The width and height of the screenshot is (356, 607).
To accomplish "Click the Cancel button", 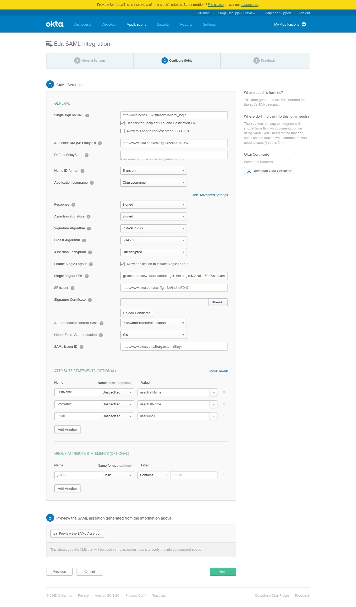I will pyautogui.click(x=89, y=572).
